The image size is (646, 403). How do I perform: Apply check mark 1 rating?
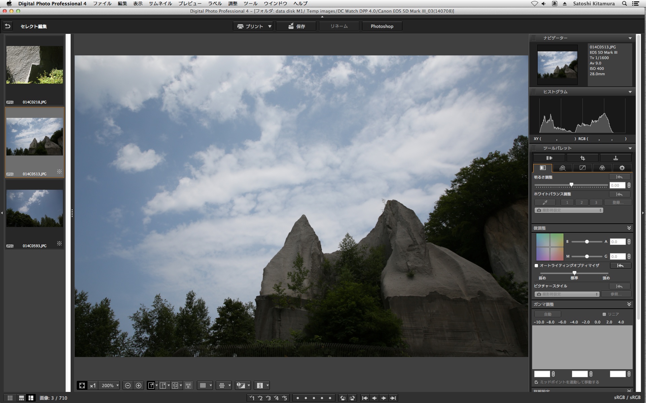point(252,398)
